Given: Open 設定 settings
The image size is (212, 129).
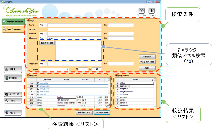Looking at the screenshot, I should click(x=13, y=101).
